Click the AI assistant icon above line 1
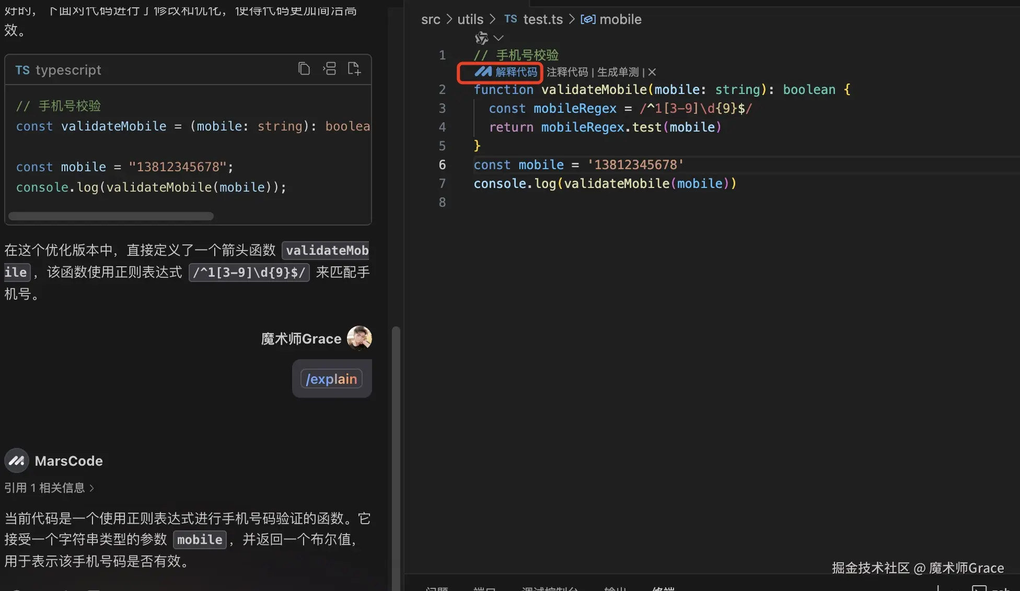Image resolution: width=1020 pixels, height=591 pixels. coord(481,38)
